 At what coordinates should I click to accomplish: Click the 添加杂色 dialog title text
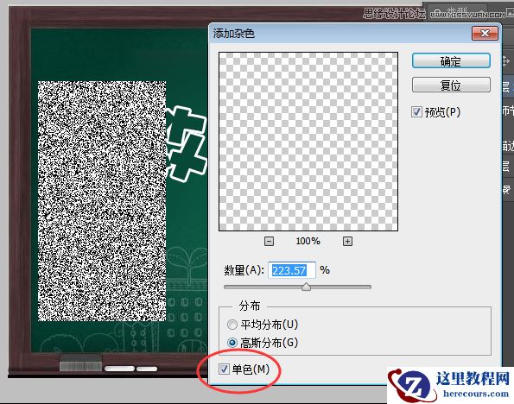[234, 34]
